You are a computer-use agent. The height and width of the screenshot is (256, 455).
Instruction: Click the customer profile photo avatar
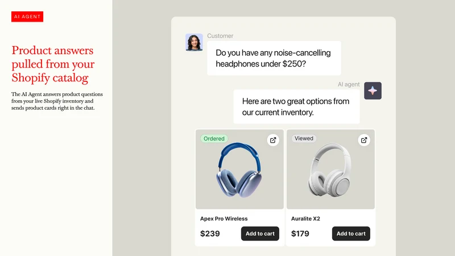click(194, 42)
